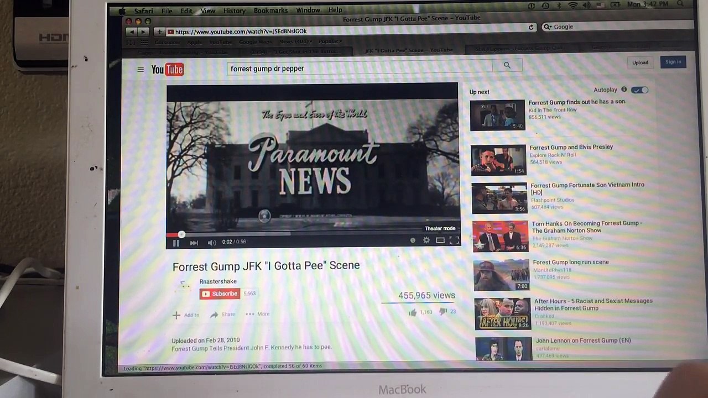The height and width of the screenshot is (398, 708).
Task: Go to YouTube home via logo
Action: pos(168,69)
